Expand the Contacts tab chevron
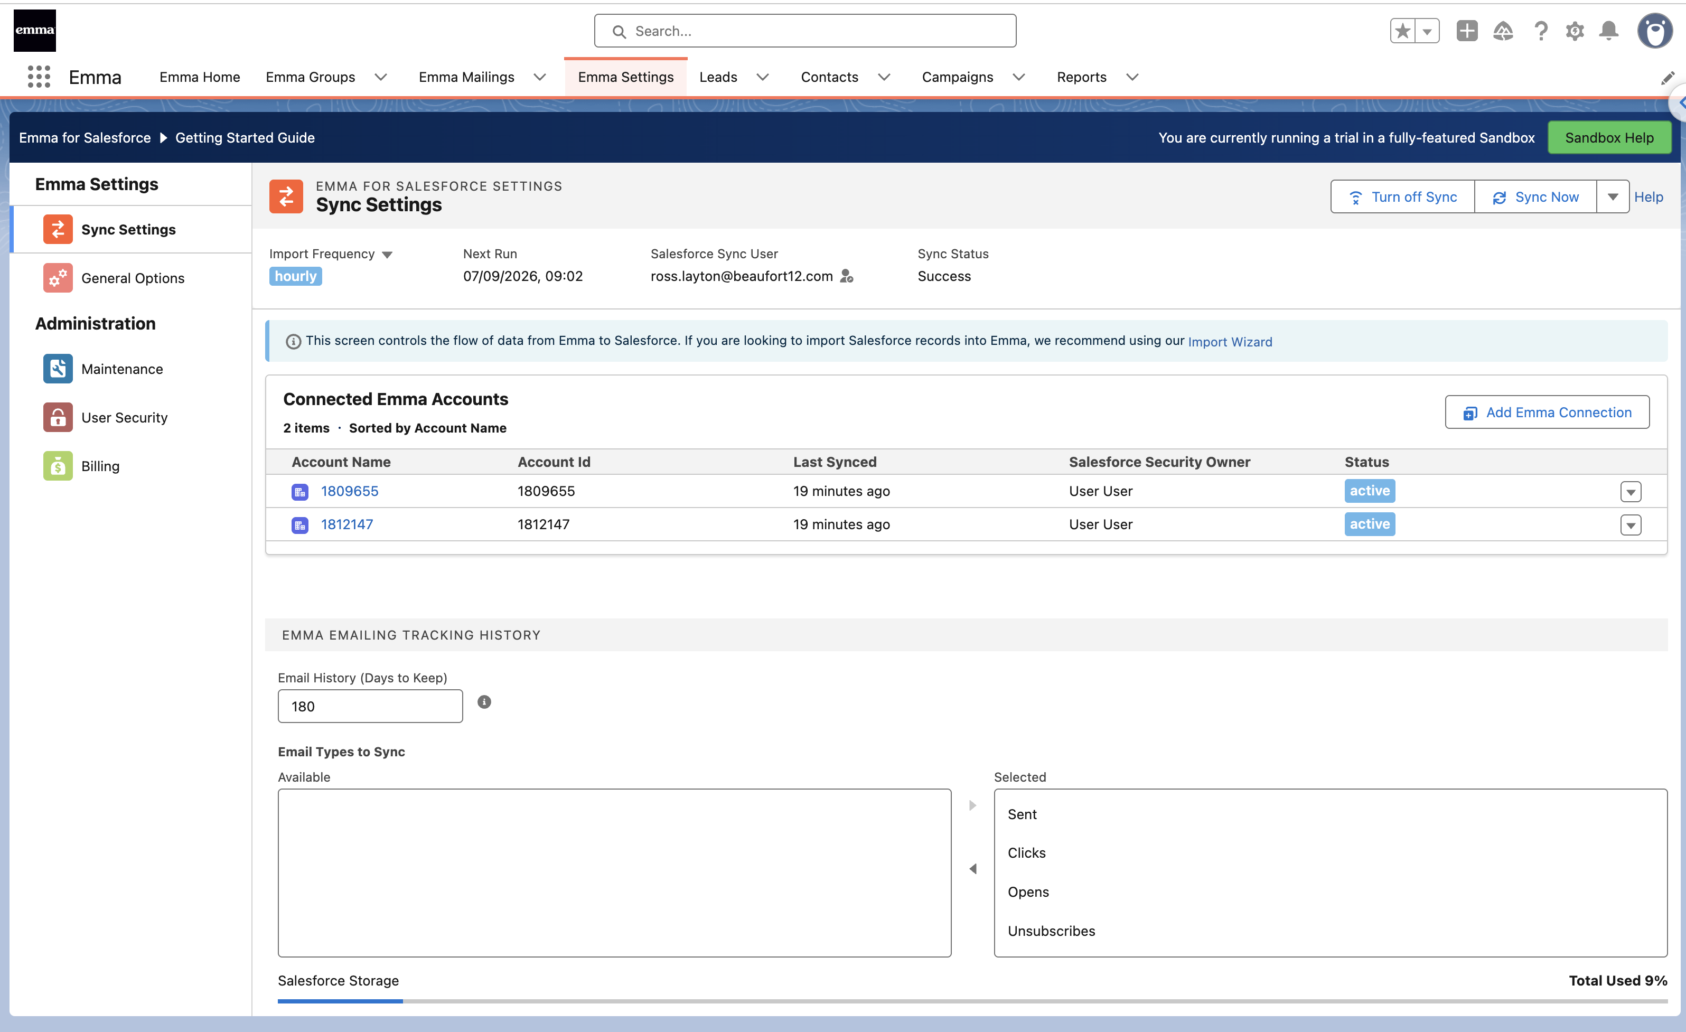Screen dimensions: 1686x1032 pos(884,77)
